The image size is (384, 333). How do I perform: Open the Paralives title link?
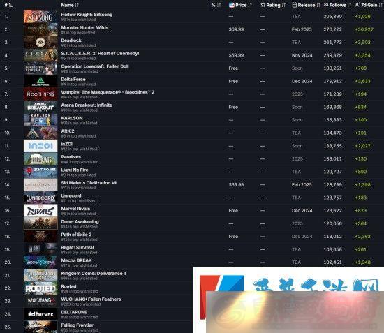(71, 157)
